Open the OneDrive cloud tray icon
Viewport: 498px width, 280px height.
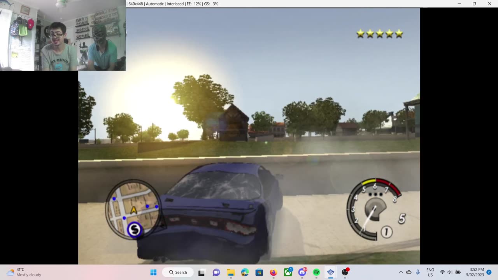pos(409,272)
